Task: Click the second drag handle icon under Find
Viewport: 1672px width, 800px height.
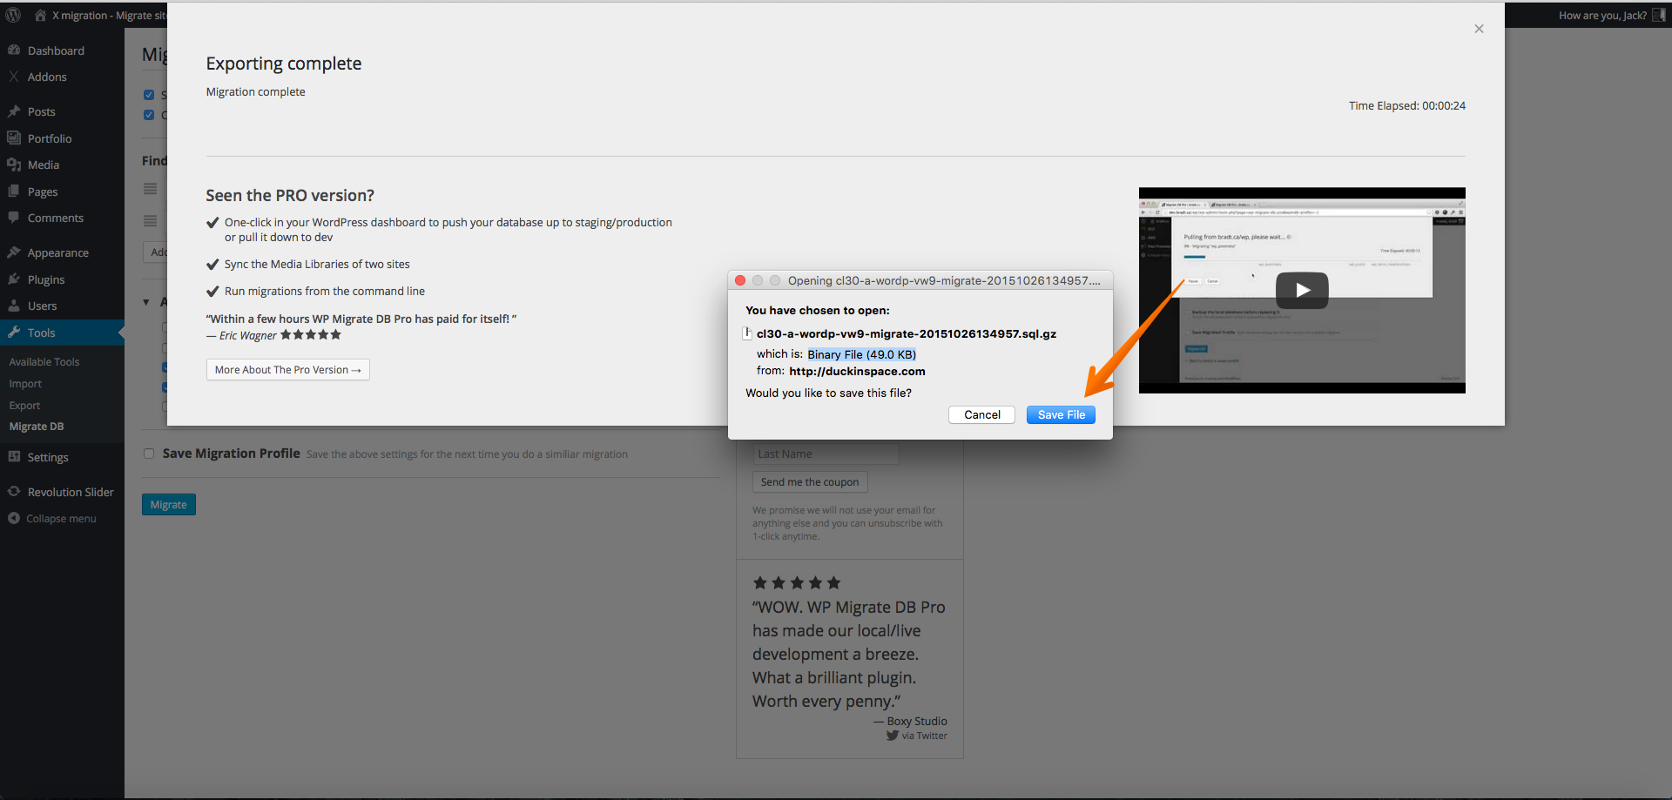Action: (151, 221)
